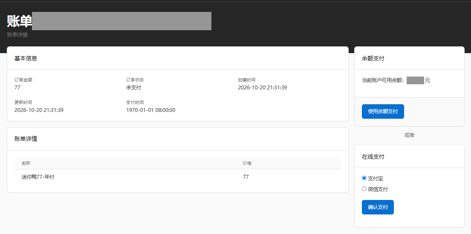Click the 迷你鸭77-年付 item row
This screenshot has height=234, width=471.
click(x=177, y=177)
